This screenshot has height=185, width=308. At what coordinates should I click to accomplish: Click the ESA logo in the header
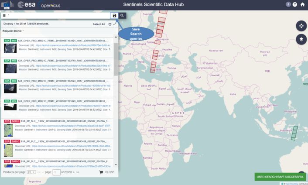point(27,5)
